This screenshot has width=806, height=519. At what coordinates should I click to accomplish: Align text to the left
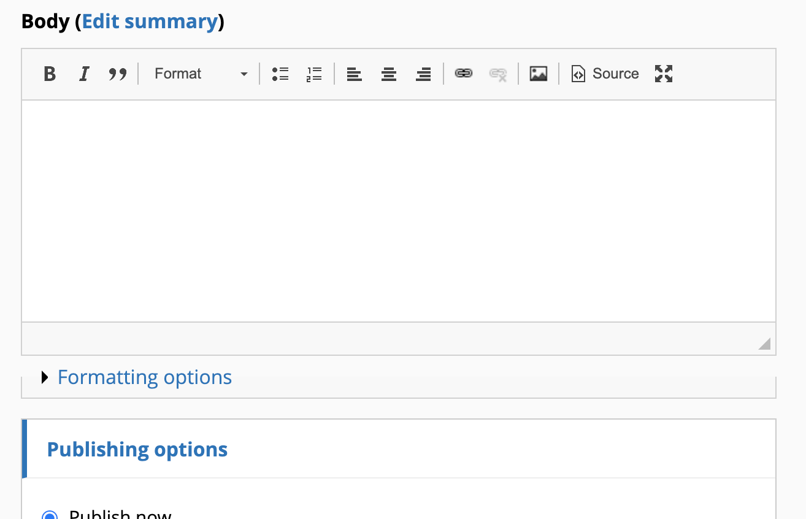(354, 74)
